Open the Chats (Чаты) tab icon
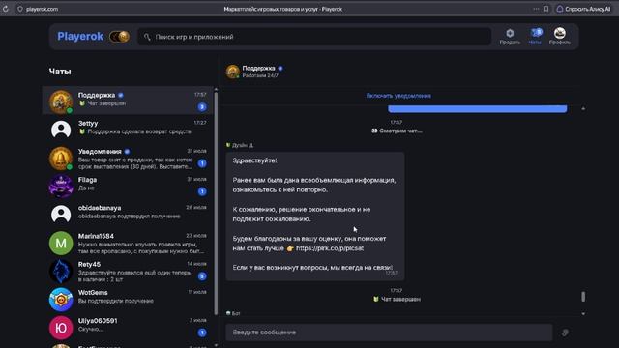The width and height of the screenshot is (619, 348). (x=535, y=37)
